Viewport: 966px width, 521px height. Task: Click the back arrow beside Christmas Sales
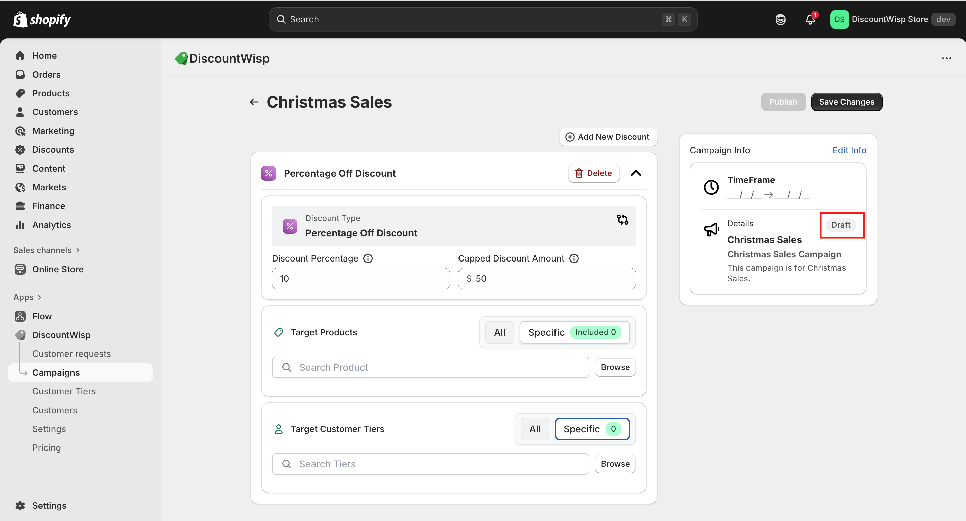(x=254, y=102)
